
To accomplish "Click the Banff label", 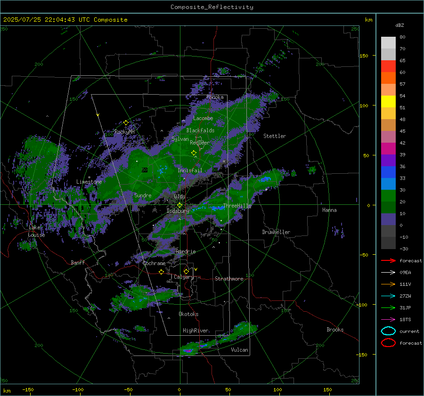I will click(x=78, y=262).
